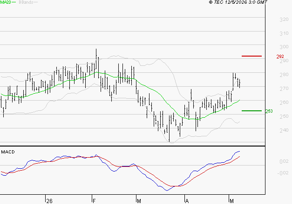Click the TEC copyright timestamp text
This screenshot has height=204, width=292.
238,2
